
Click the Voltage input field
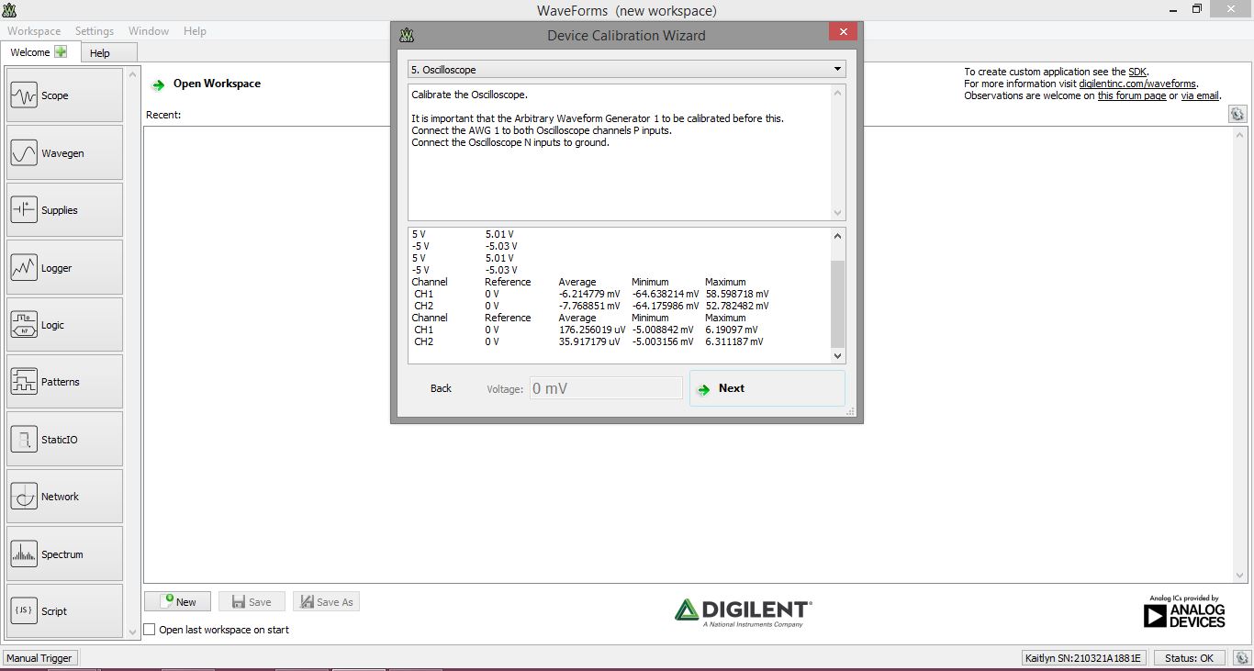click(606, 388)
